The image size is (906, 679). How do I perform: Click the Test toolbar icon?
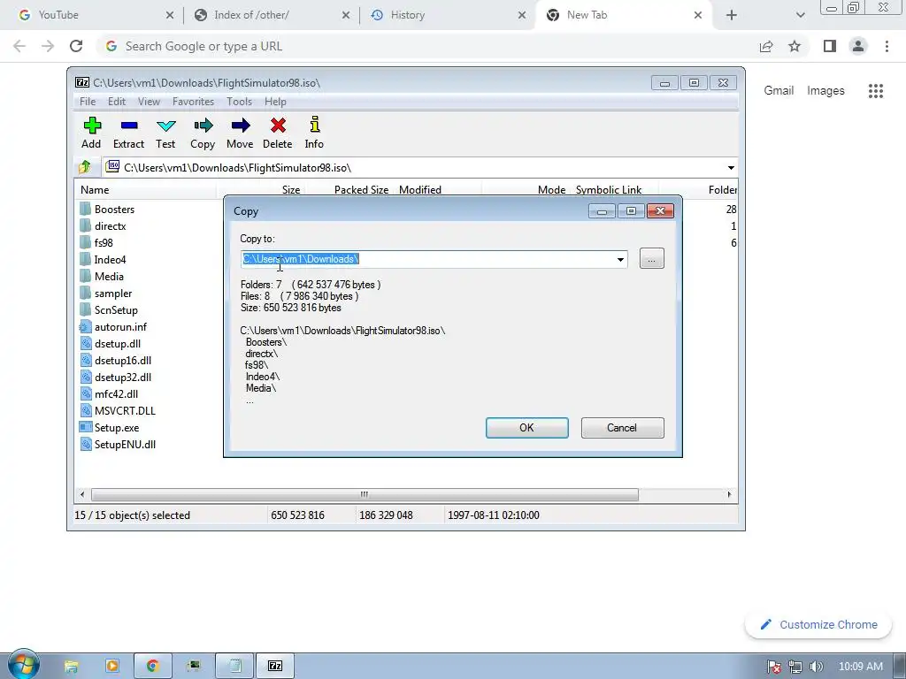pos(165,133)
